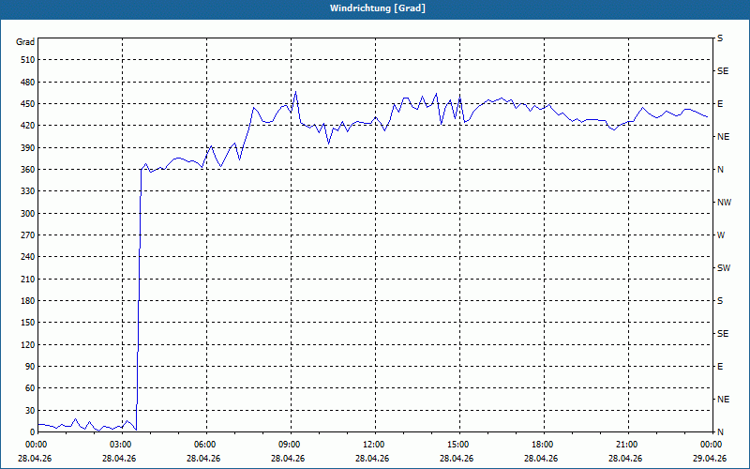
Task: Click the "E" compass label at 90 level
Action: point(720,367)
